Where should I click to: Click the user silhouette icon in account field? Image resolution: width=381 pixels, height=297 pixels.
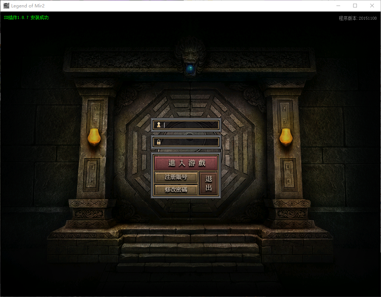click(x=159, y=125)
